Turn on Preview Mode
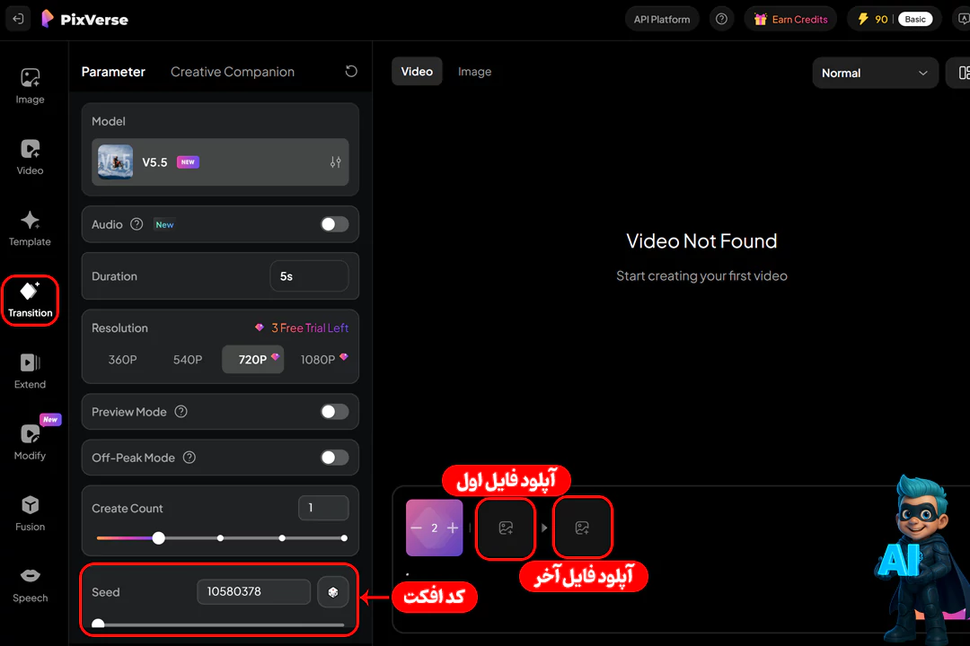Viewport: 970px width, 646px height. click(334, 411)
